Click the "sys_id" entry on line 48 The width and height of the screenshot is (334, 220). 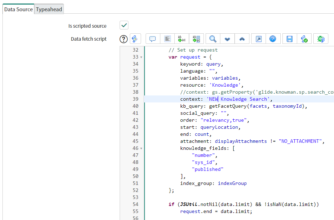pos(203,162)
